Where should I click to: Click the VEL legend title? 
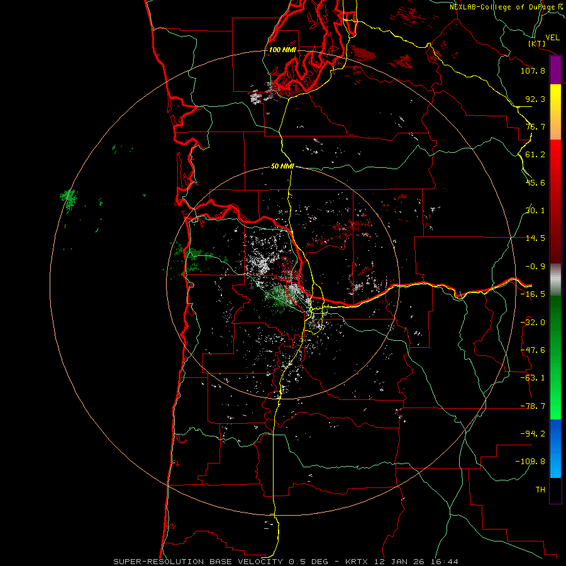552,38
